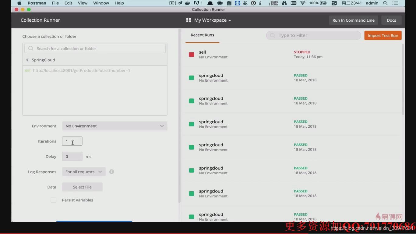Open the Help menu
This screenshot has width=416, height=234.
119,3
